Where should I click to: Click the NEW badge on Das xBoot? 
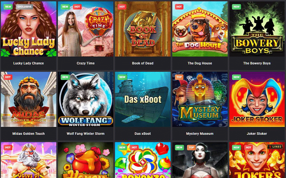122,77
